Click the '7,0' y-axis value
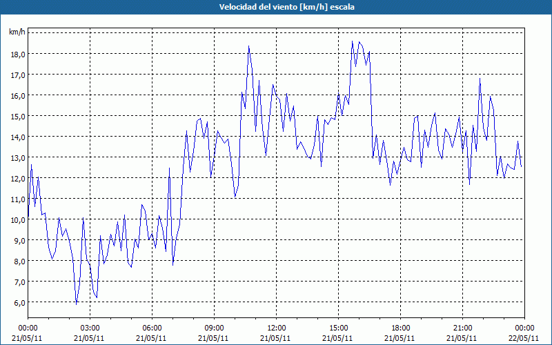This screenshot has width=552, height=345. pyautogui.click(x=20, y=282)
